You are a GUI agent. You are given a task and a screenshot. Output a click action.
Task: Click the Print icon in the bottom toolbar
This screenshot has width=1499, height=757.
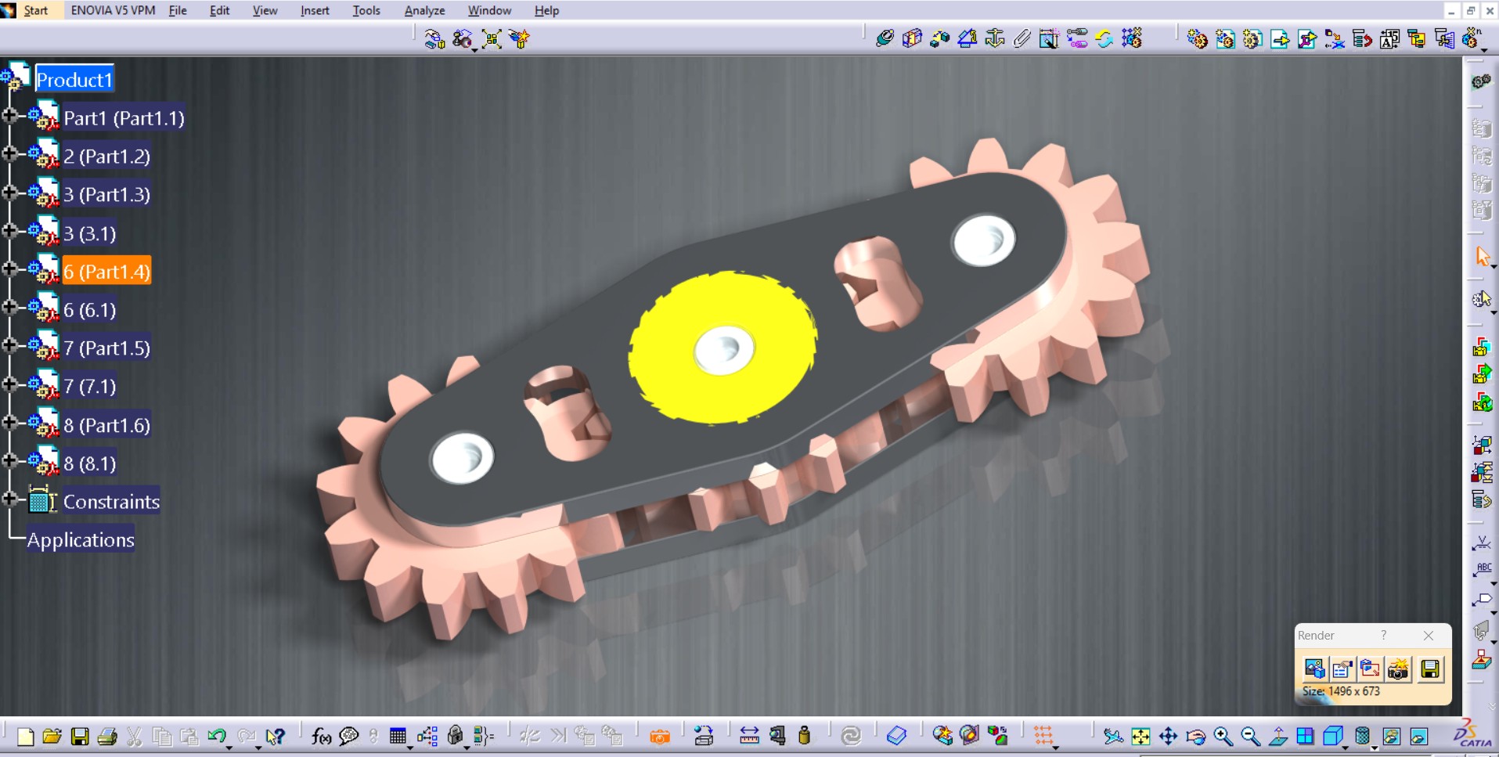107,737
